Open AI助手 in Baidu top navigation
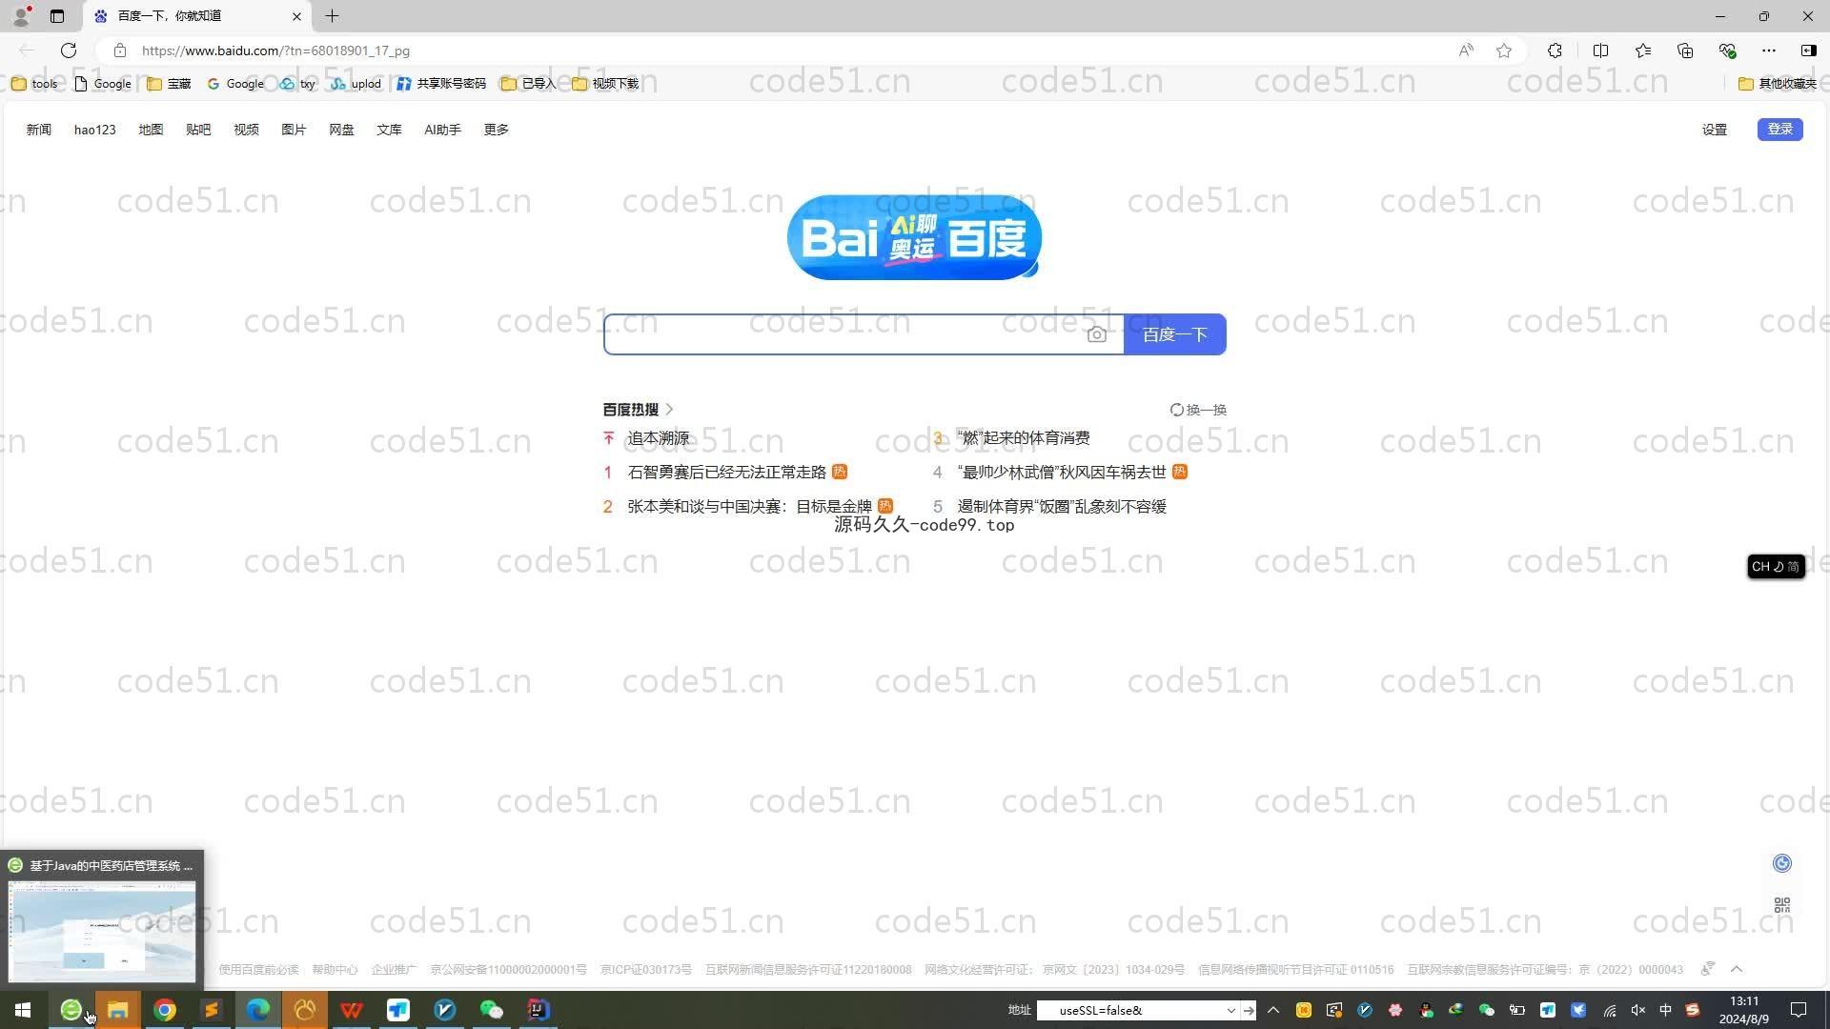This screenshot has width=1830, height=1029. click(442, 130)
